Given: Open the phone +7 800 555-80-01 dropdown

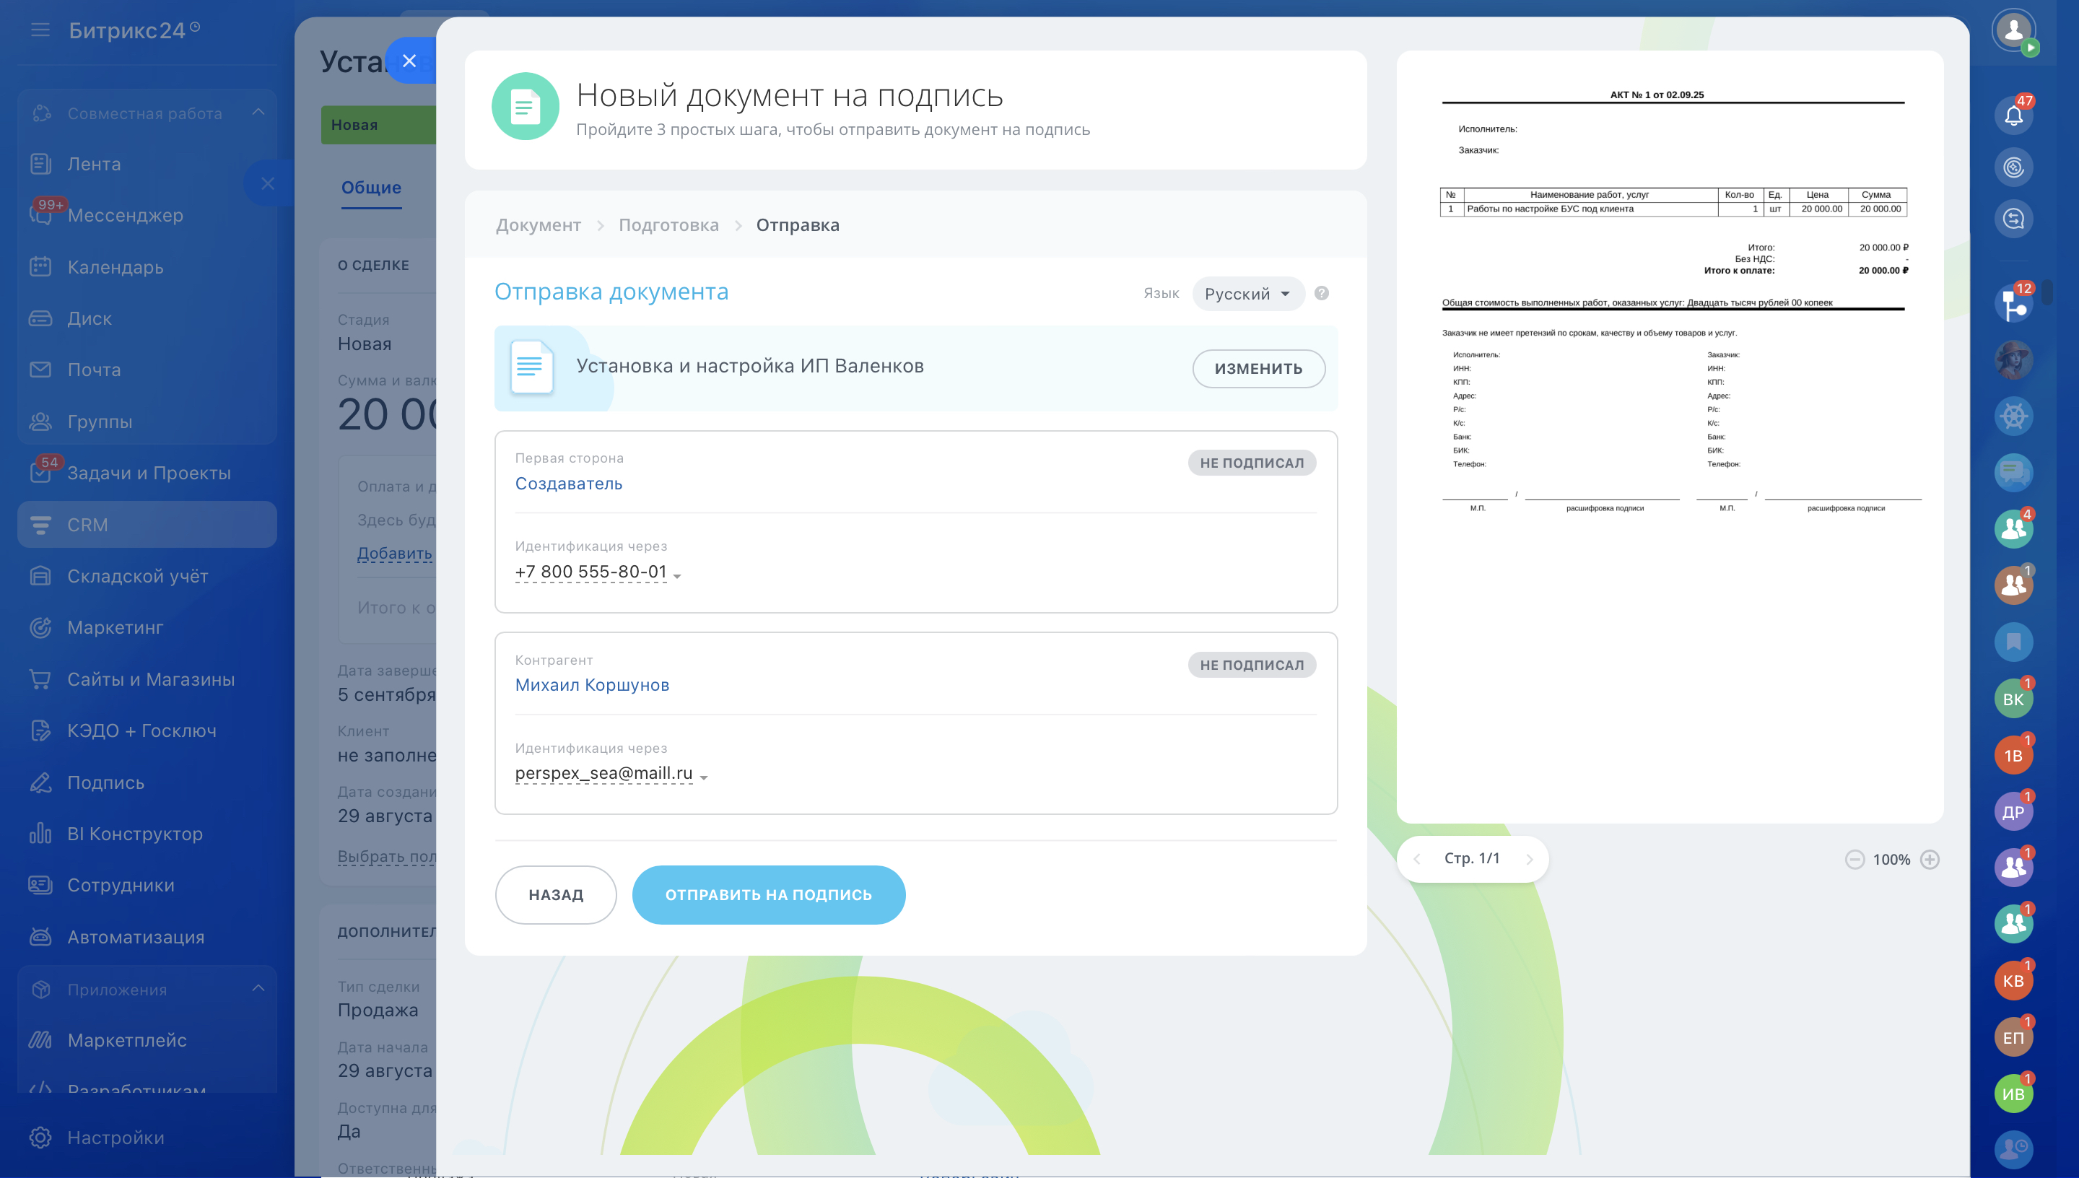Looking at the screenshot, I should (x=598, y=572).
